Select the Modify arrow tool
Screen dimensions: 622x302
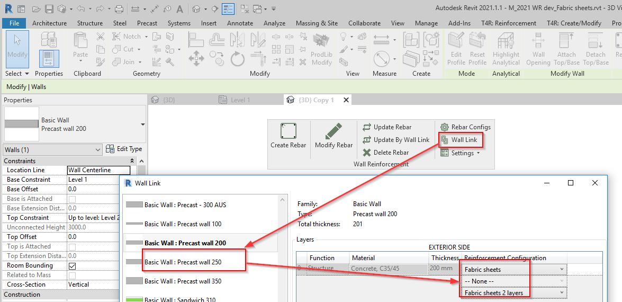click(x=17, y=48)
